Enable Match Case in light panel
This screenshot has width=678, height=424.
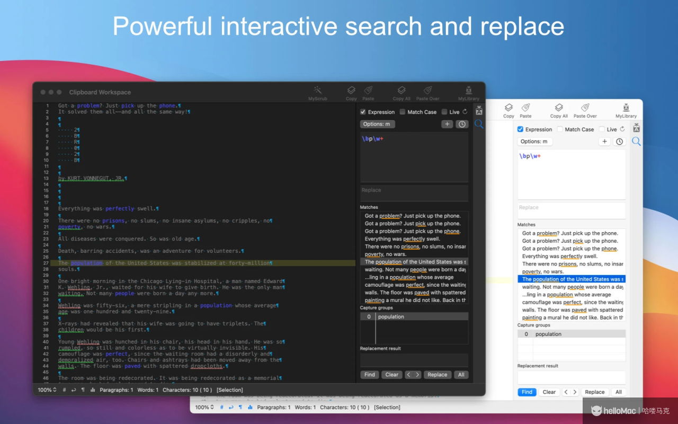click(x=560, y=129)
